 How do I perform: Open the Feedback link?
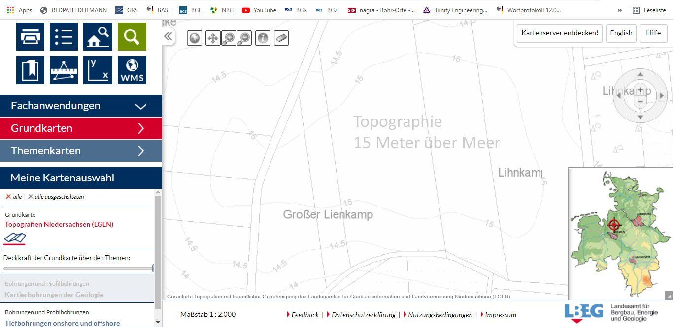305,315
